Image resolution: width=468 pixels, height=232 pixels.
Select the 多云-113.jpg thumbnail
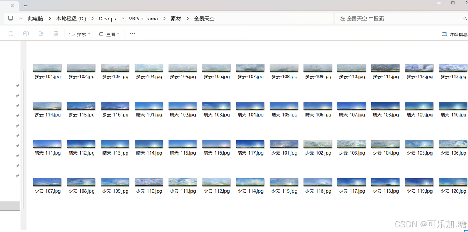[x=453, y=68]
